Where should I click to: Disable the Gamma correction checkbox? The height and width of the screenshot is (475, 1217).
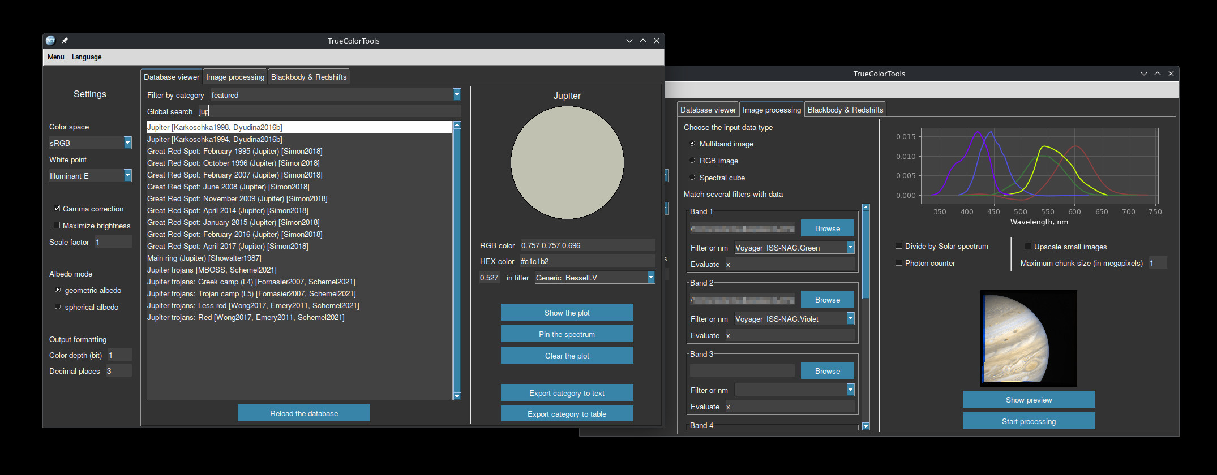(57, 209)
